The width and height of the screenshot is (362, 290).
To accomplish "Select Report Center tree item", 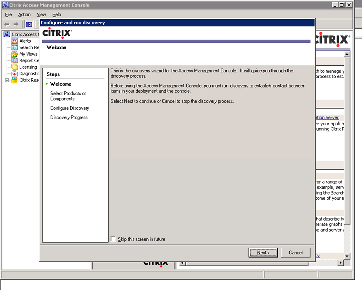I will [x=29, y=60].
